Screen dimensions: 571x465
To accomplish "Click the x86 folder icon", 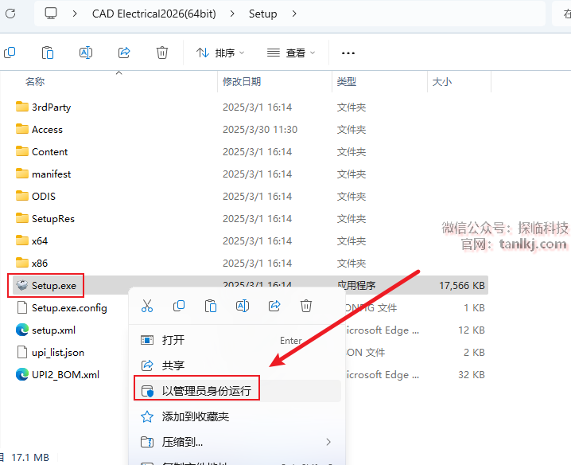I will tap(21, 263).
